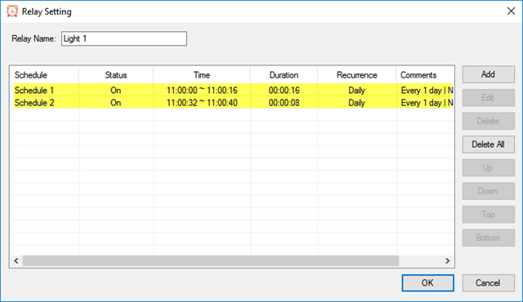Click the duration value 00:00:08
This screenshot has height=302, width=523.
point(284,103)
